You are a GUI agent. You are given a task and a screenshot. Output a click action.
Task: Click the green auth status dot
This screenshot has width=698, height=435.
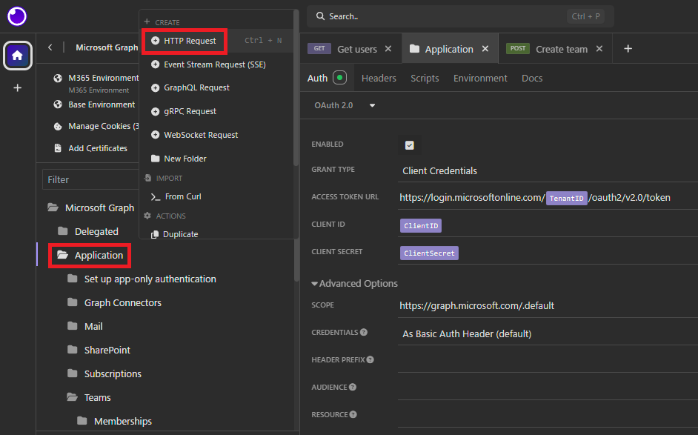coord(341,77)
